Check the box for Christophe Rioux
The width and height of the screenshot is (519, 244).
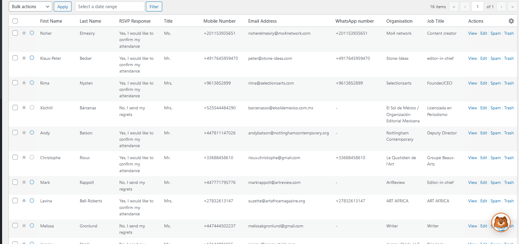pyautogui.click(x=15, y=157)
